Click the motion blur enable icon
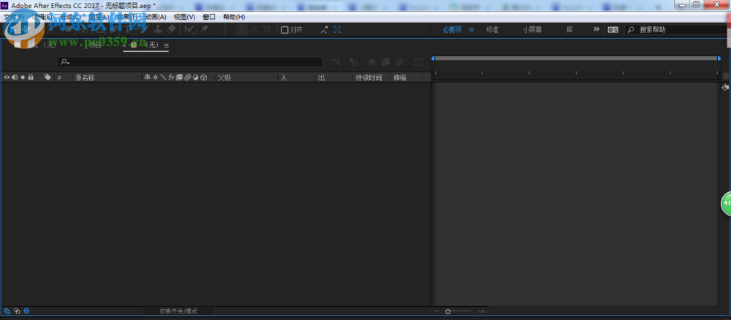 pyautogui.click(x=400, y=62)
